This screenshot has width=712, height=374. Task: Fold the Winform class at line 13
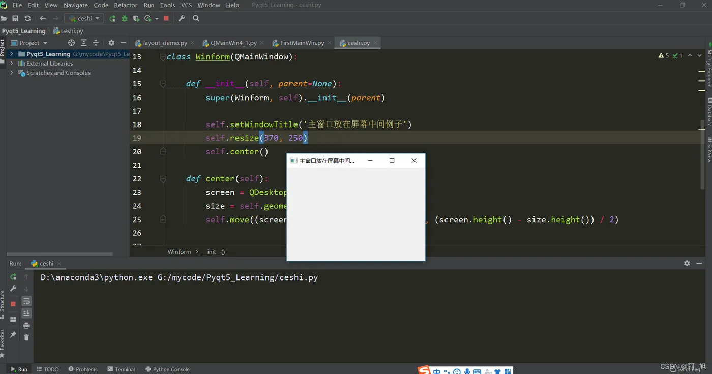[x=163, y=56]
